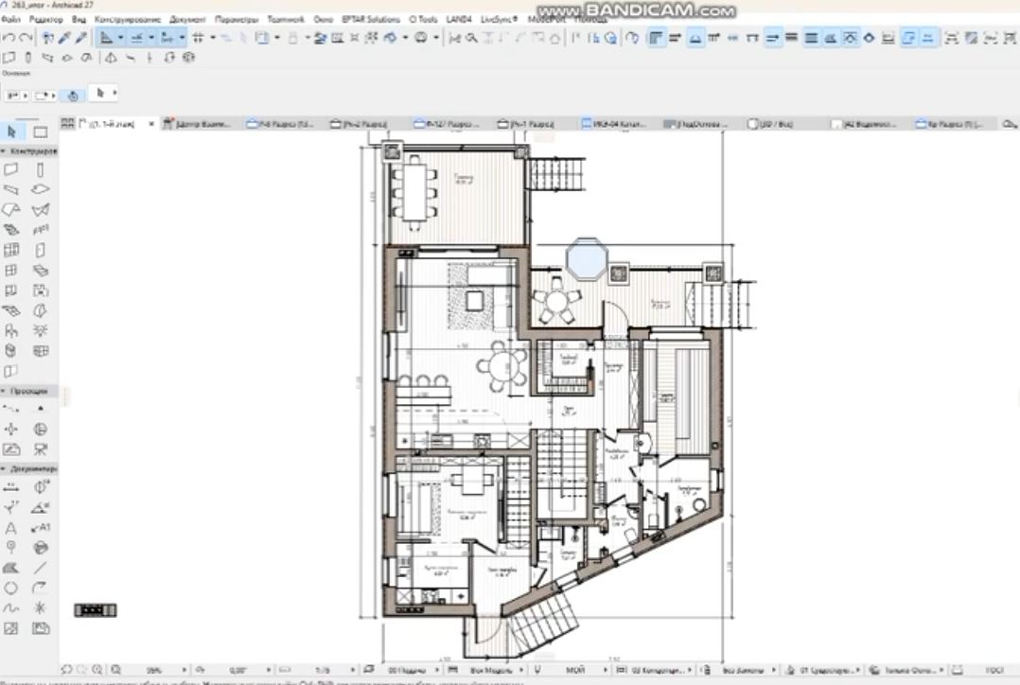Select the Text tool in Document section
1020x685 pixels.
[11, 528]
